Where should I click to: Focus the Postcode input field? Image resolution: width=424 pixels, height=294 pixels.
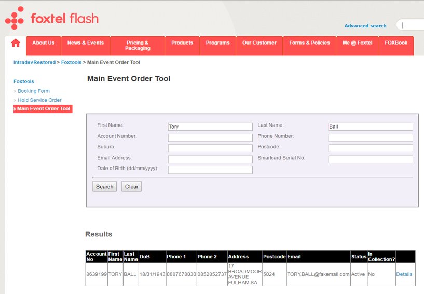coord(371,148)
